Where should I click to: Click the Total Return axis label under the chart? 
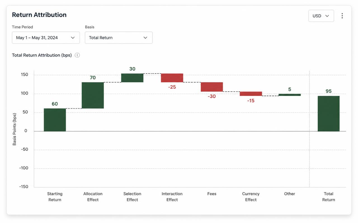click(x=329, y=197)
